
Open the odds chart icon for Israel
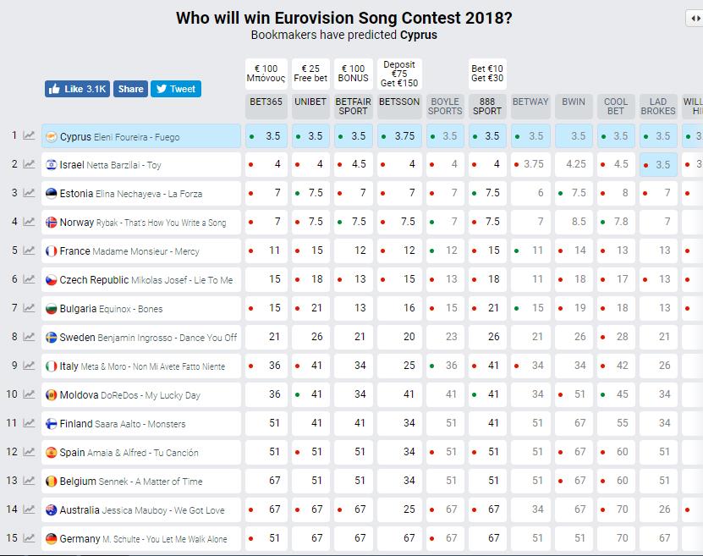click(29, 165)
